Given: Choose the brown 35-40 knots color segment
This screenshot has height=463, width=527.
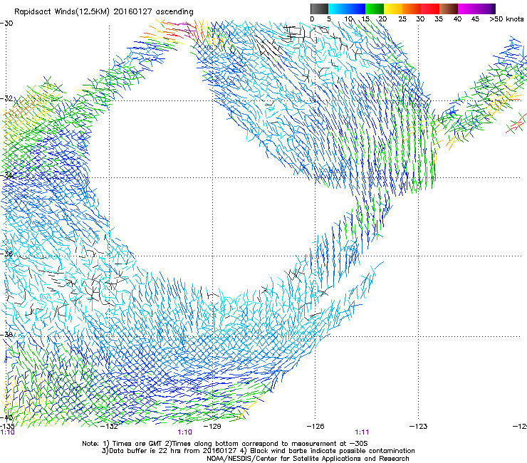Looking at the screenshot, I should click(449, 9).
